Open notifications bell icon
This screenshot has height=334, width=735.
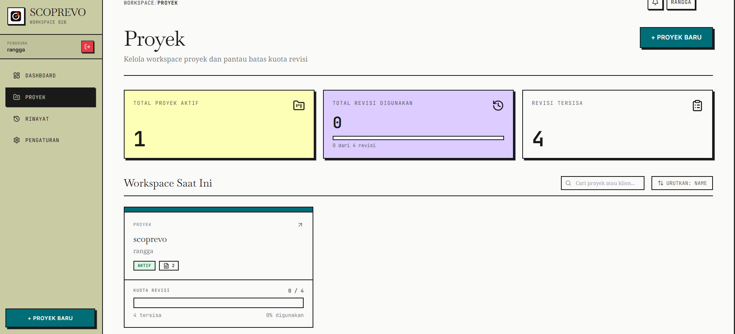[x=655, y=3]
